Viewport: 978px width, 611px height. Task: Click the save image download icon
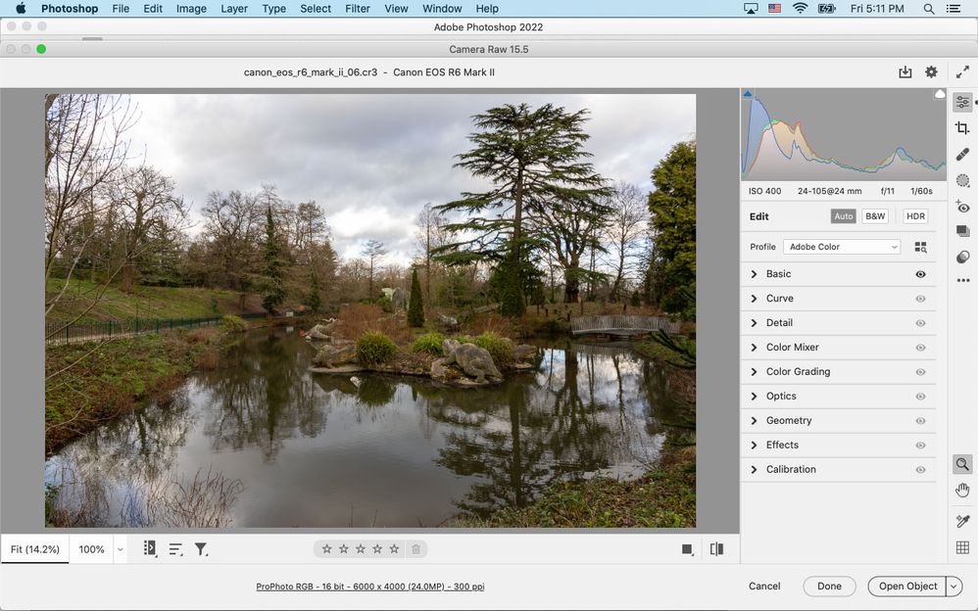coord(905,72)
